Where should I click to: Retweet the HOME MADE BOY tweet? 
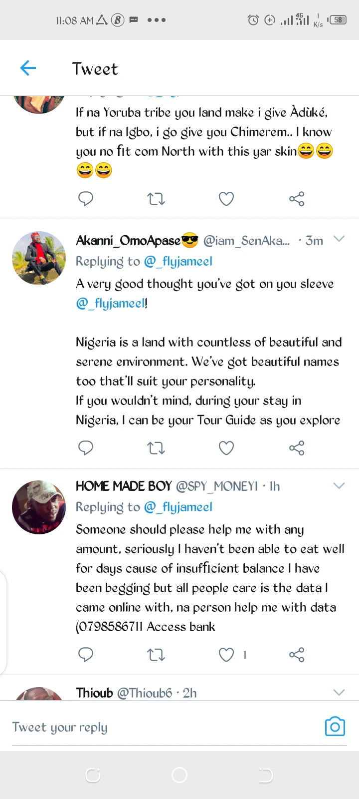(156, 654)
